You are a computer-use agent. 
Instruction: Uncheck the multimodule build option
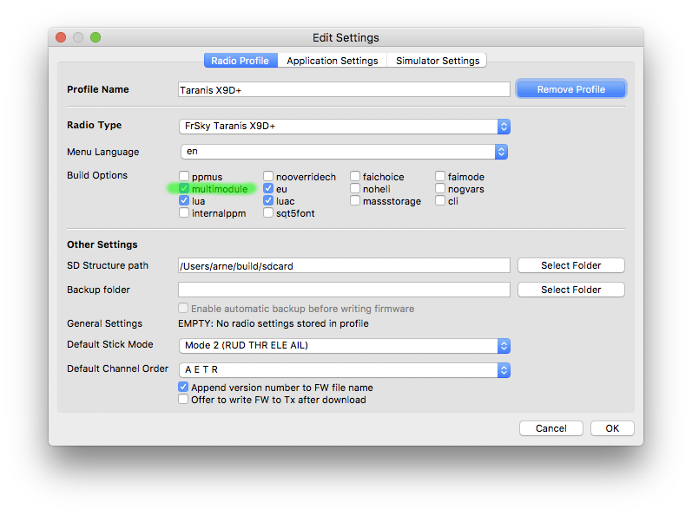(184, 189)
